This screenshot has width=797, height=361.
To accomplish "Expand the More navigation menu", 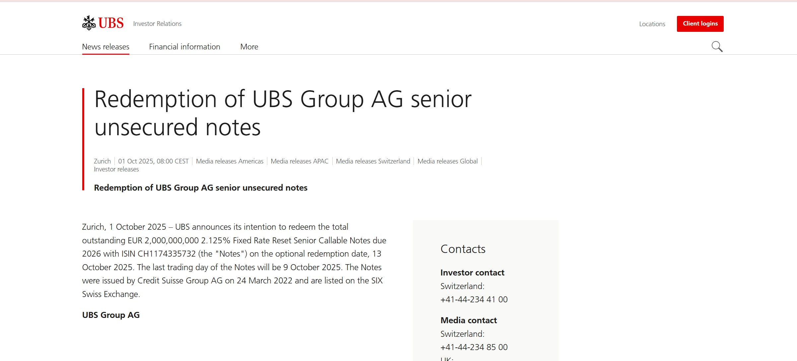I will pyautogui.click(x=249, y=47).
